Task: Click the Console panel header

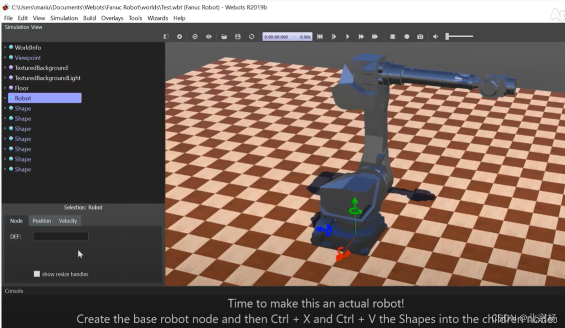Action: coord(14,291)
